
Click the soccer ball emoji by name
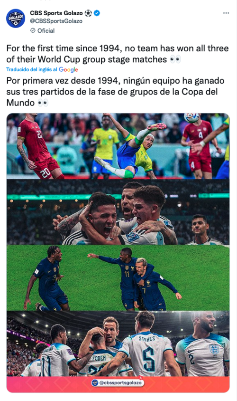(88, 13)
